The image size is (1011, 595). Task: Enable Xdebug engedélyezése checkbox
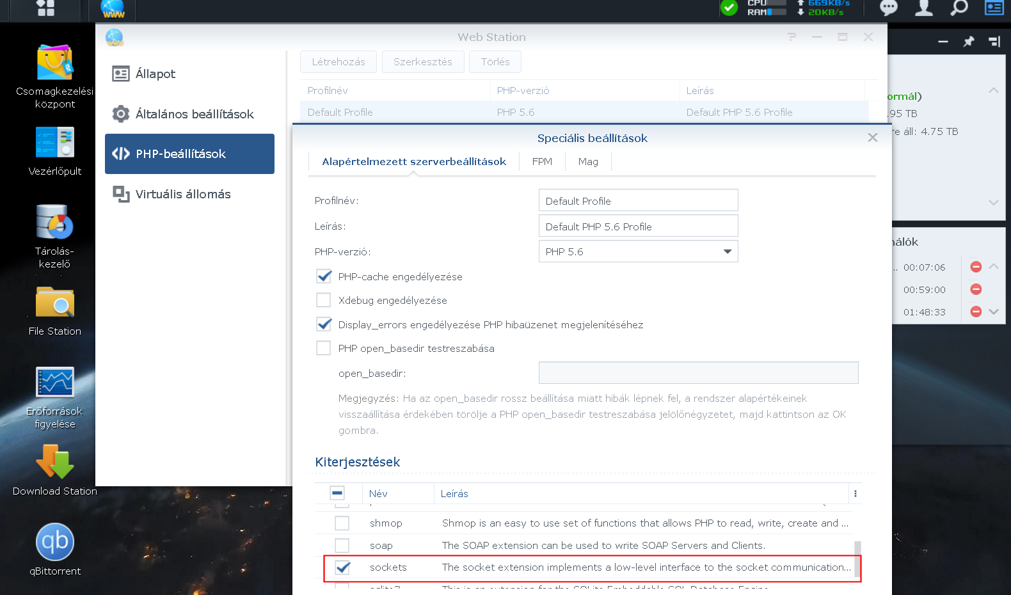click(324, 300)
